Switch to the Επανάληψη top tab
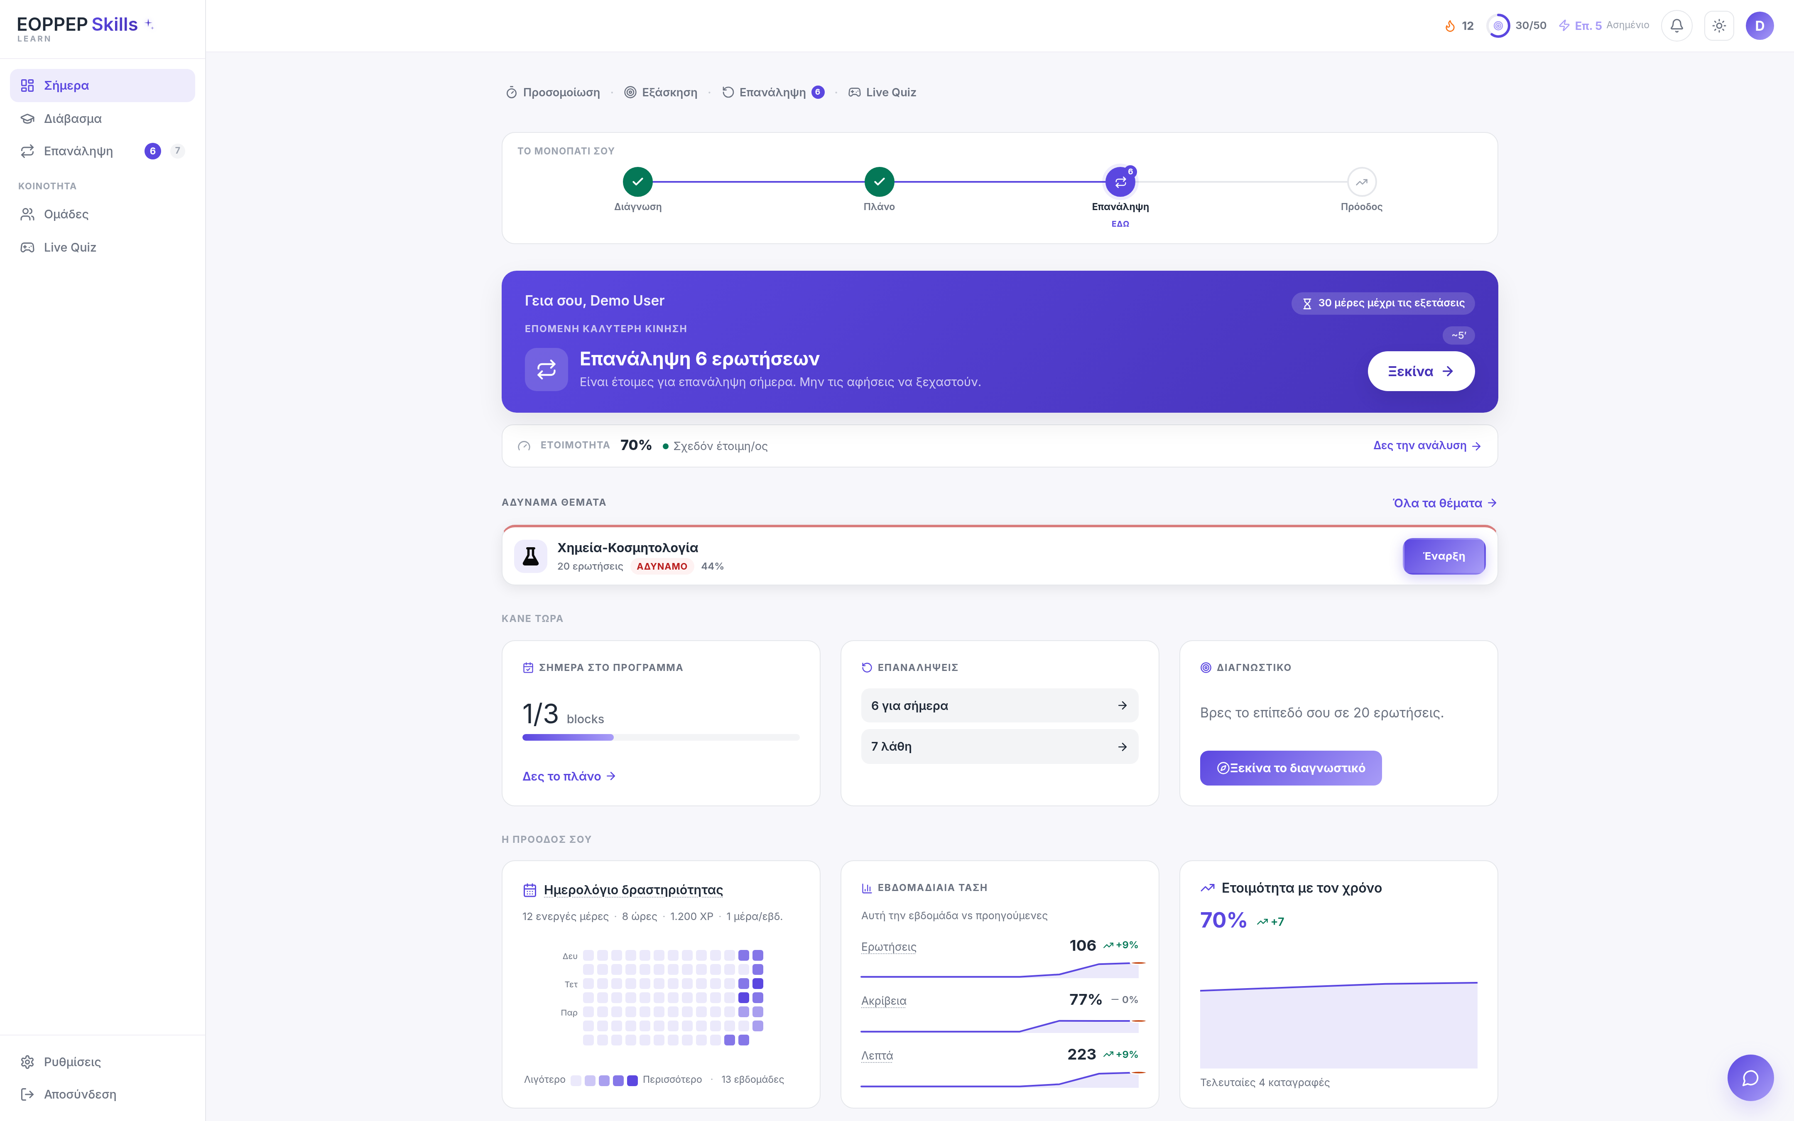This screenshot has height=1121, width=1794. coord(773,93)
